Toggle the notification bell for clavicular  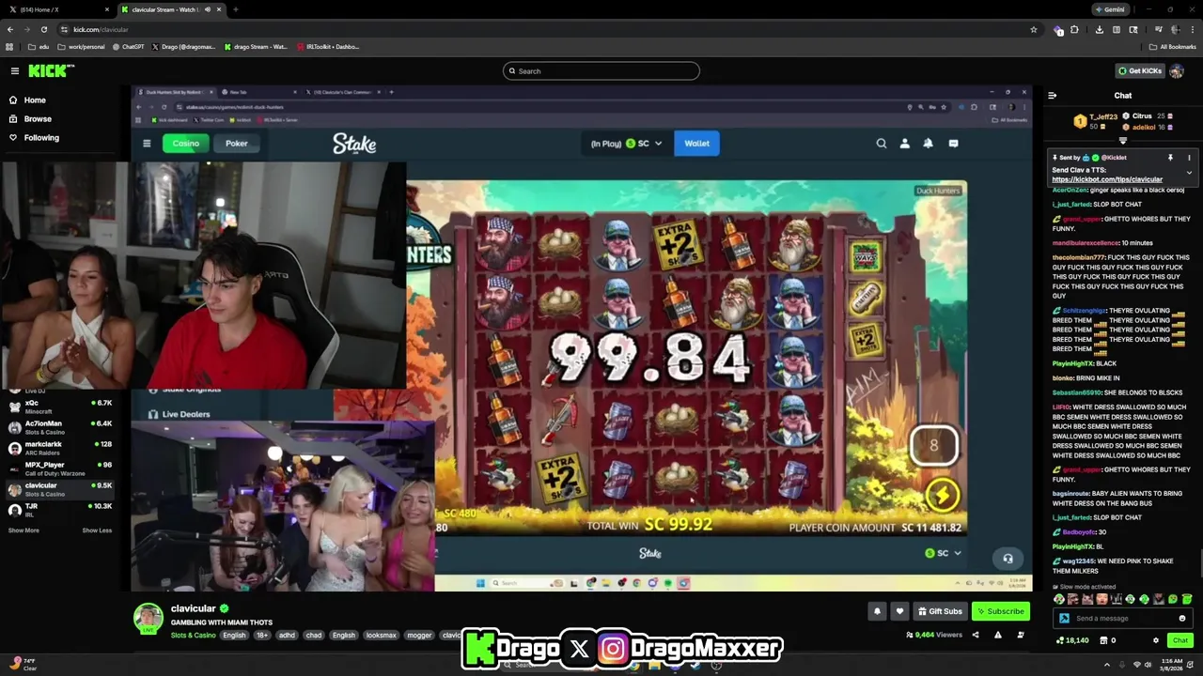[x=877, y=611]
